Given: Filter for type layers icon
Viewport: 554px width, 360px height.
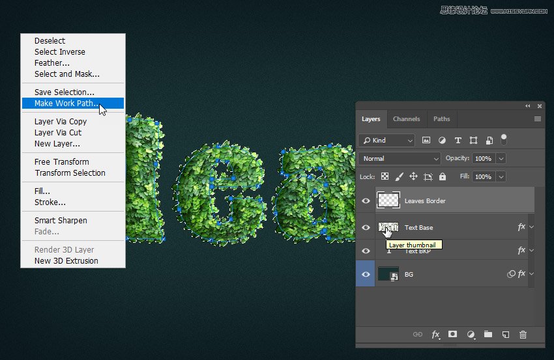Looking at the screenshot, I should click(458, 140).
